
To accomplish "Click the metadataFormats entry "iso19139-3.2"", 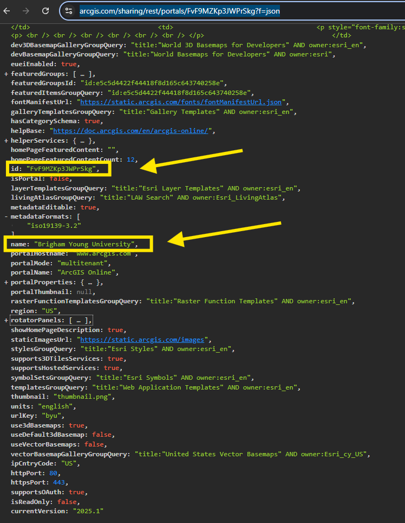I will (x=54, y=226).
